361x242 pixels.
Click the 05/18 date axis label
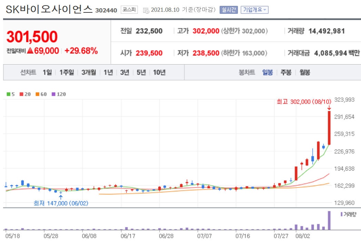point(12,236)
